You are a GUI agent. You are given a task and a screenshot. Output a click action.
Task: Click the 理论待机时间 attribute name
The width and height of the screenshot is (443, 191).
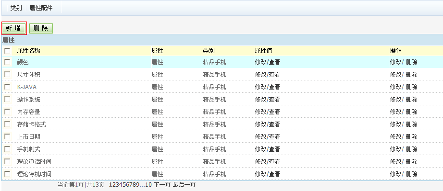(34, 174)
